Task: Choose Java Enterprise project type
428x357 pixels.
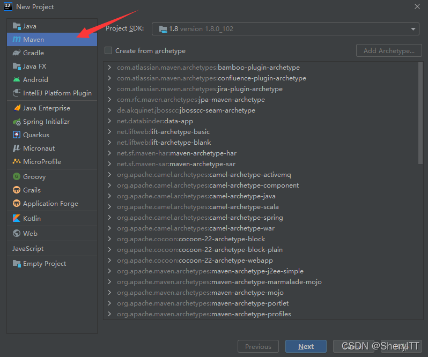Action: tap(52, 108)
